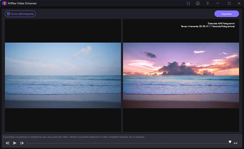Select the enhanced sunset preview pane

pos(181,75)
